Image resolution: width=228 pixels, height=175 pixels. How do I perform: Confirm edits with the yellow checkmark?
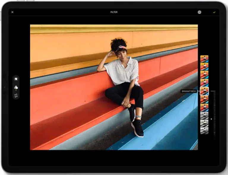[x=214, y=12]
